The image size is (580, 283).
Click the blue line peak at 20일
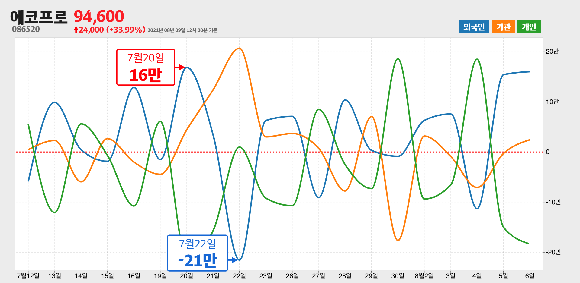click(187, 67)
